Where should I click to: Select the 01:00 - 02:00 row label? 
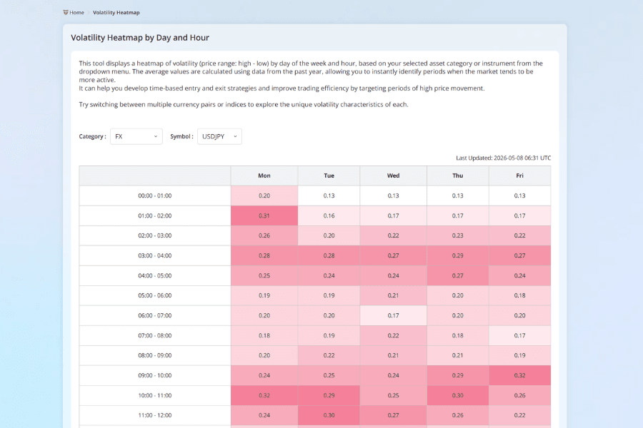pos(154,216)
